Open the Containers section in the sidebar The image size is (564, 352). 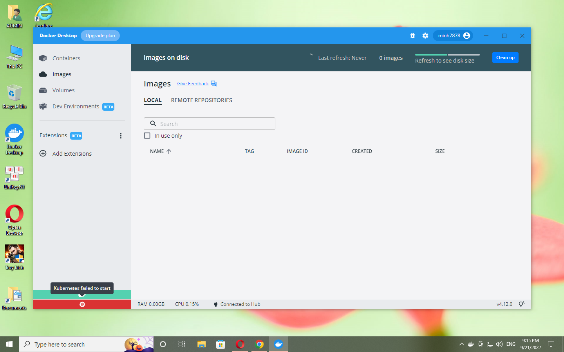click(x=66, y=58)
